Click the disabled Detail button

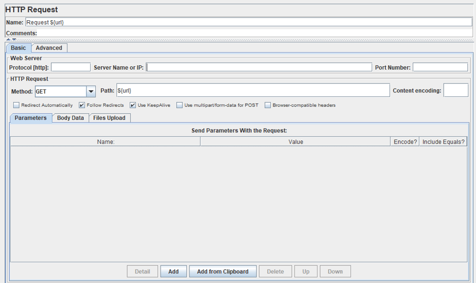click(x=142, y=271)
